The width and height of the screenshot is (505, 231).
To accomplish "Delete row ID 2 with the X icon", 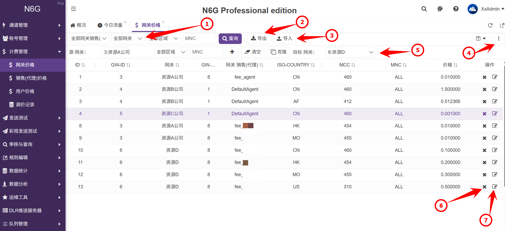I will coord(484,89).
